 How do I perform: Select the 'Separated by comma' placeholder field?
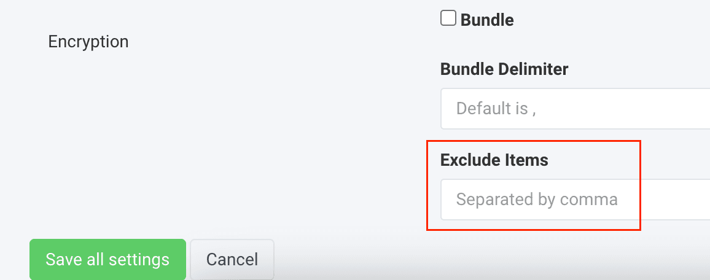[x=575, y=200]
